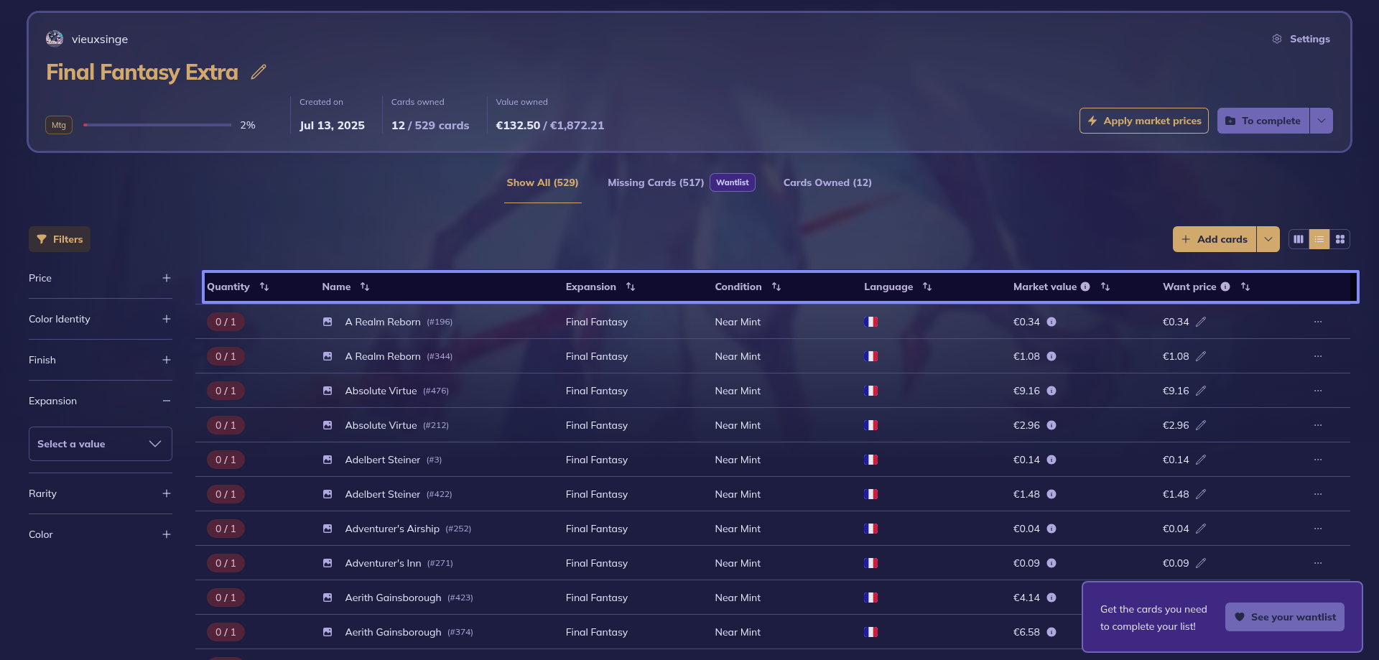Sort the list by Want price
1379x660 pixels.
[1245, 287]
